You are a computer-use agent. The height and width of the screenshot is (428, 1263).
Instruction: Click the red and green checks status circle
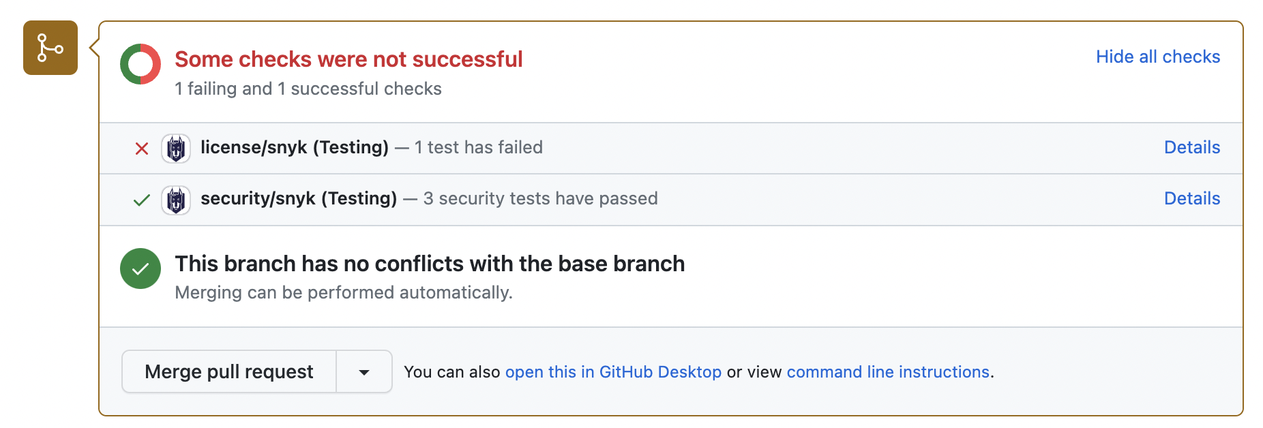point(140,64)
